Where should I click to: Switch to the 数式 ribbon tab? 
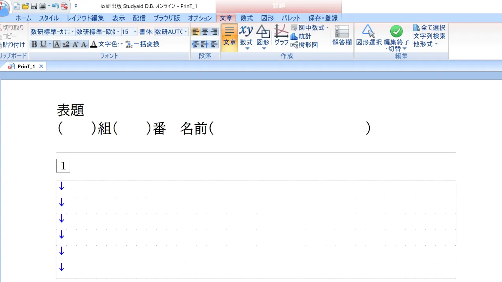[x=246, y=18]
